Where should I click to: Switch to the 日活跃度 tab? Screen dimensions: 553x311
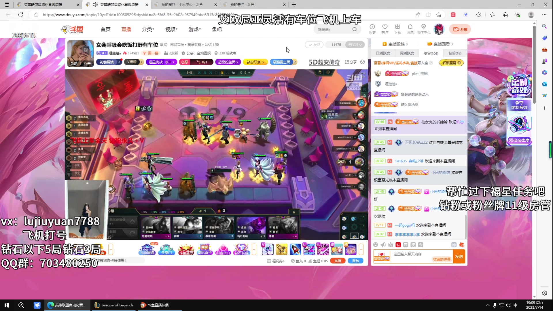pyautogui.click(x=383, y=53)
